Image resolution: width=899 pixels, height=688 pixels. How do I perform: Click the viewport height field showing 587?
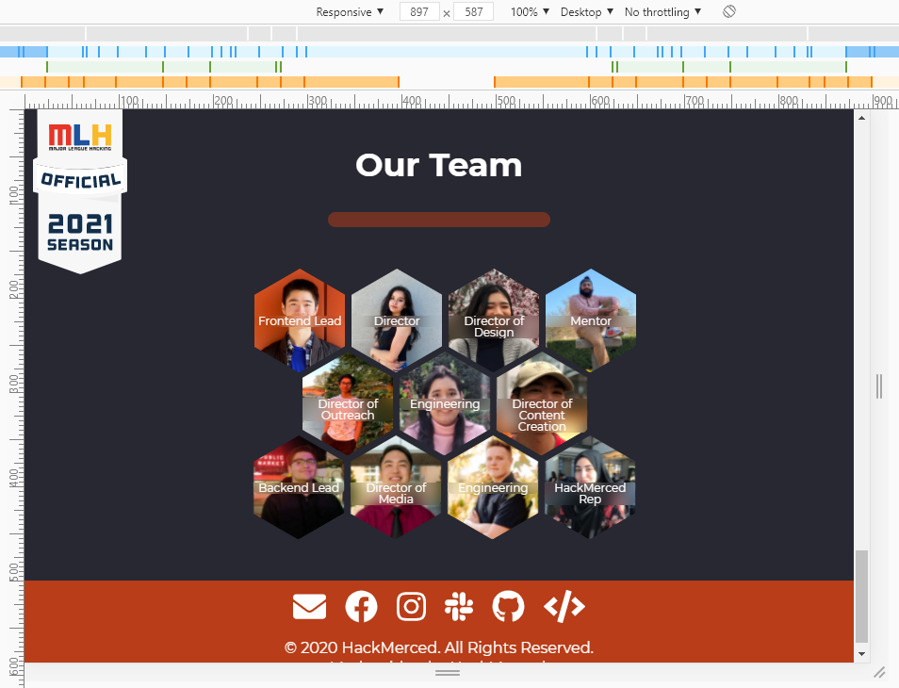point(474,12)
